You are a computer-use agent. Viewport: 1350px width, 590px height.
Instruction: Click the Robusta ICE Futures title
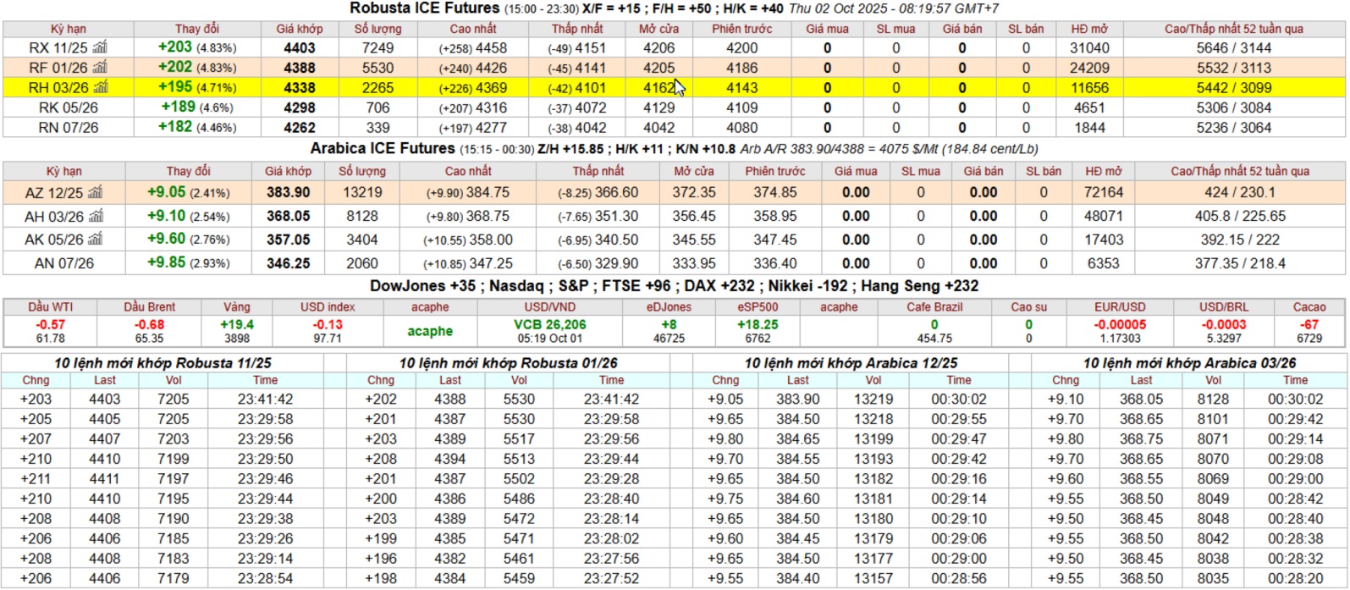(425, 8)
